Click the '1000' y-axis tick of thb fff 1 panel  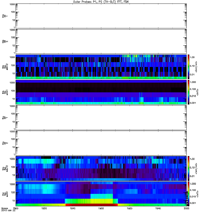click(12, 4)
